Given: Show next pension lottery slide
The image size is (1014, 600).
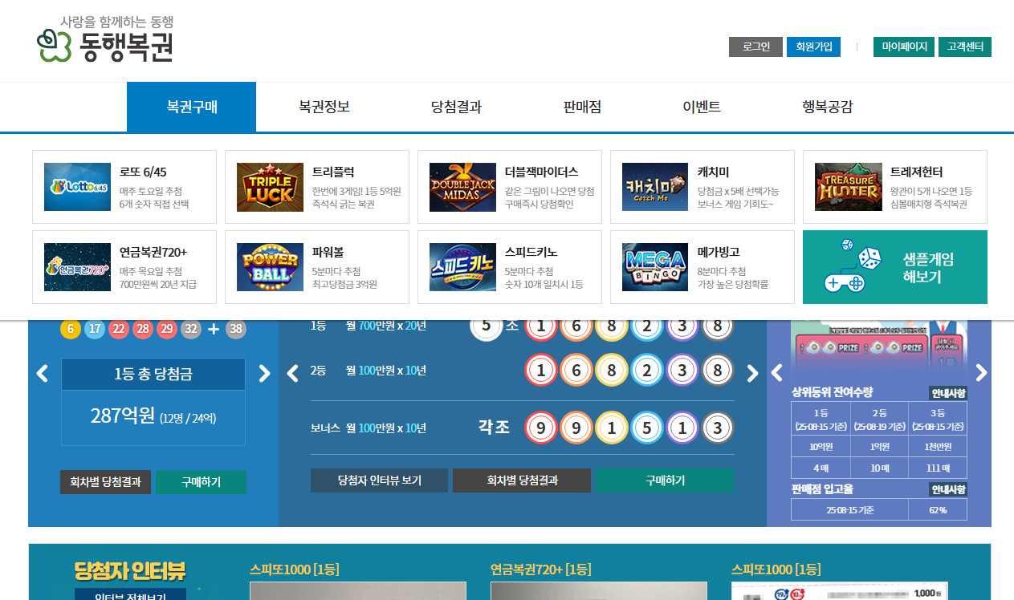Looking at the screenshot, I should click(x=752, y=373).
